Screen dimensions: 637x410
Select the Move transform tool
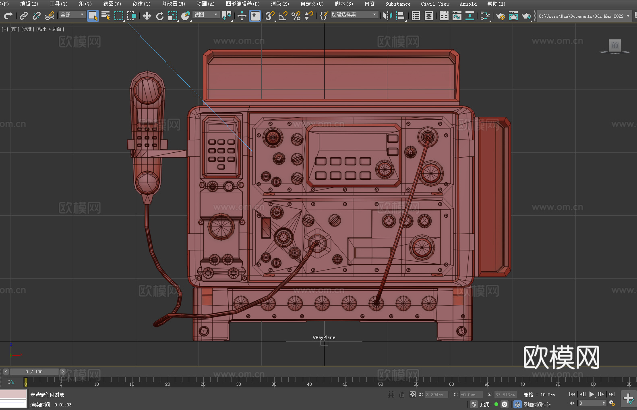point(147,16)
